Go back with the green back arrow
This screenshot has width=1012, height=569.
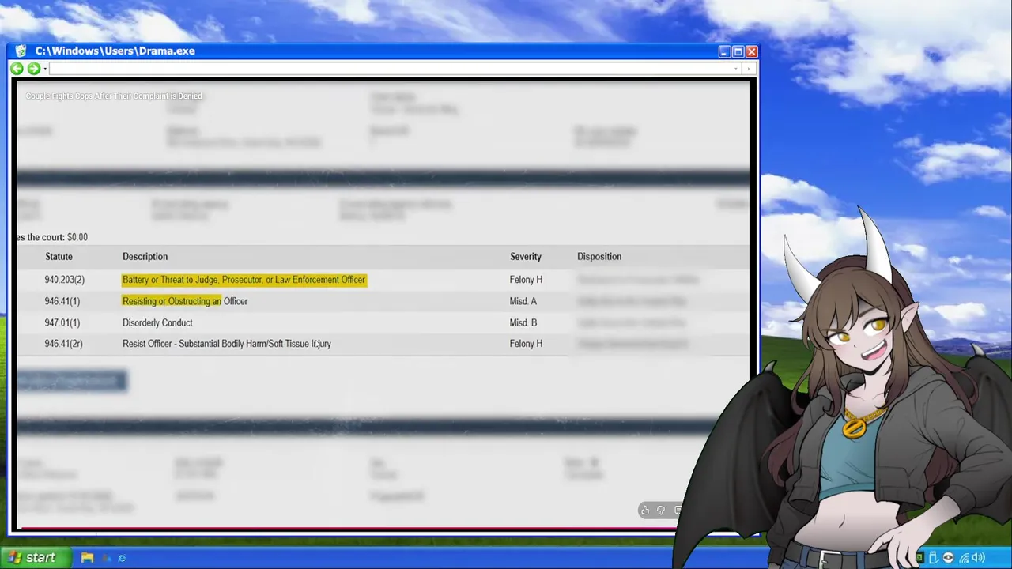(17, 69)
